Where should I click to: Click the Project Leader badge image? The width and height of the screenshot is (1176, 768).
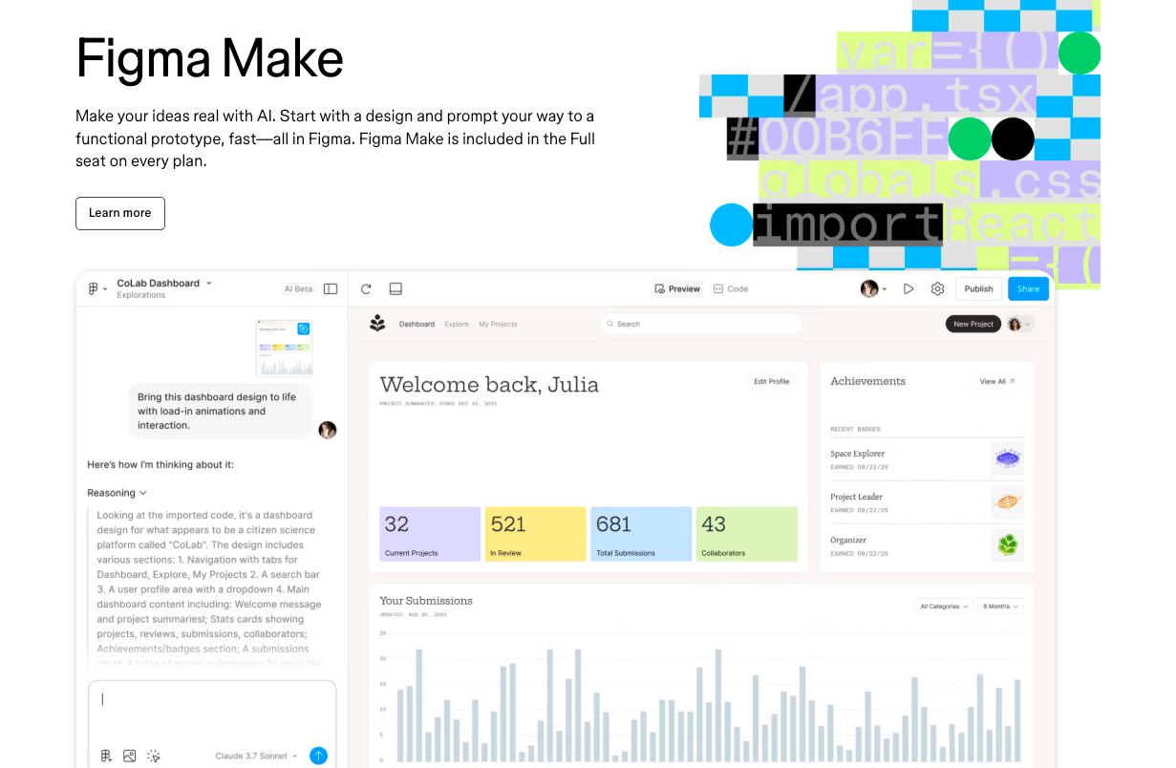tap(1007, 501)
